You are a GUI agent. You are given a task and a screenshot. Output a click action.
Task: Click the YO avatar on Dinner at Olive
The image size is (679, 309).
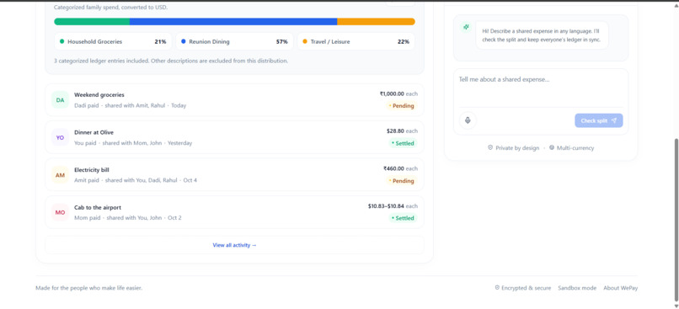point(60,137)
